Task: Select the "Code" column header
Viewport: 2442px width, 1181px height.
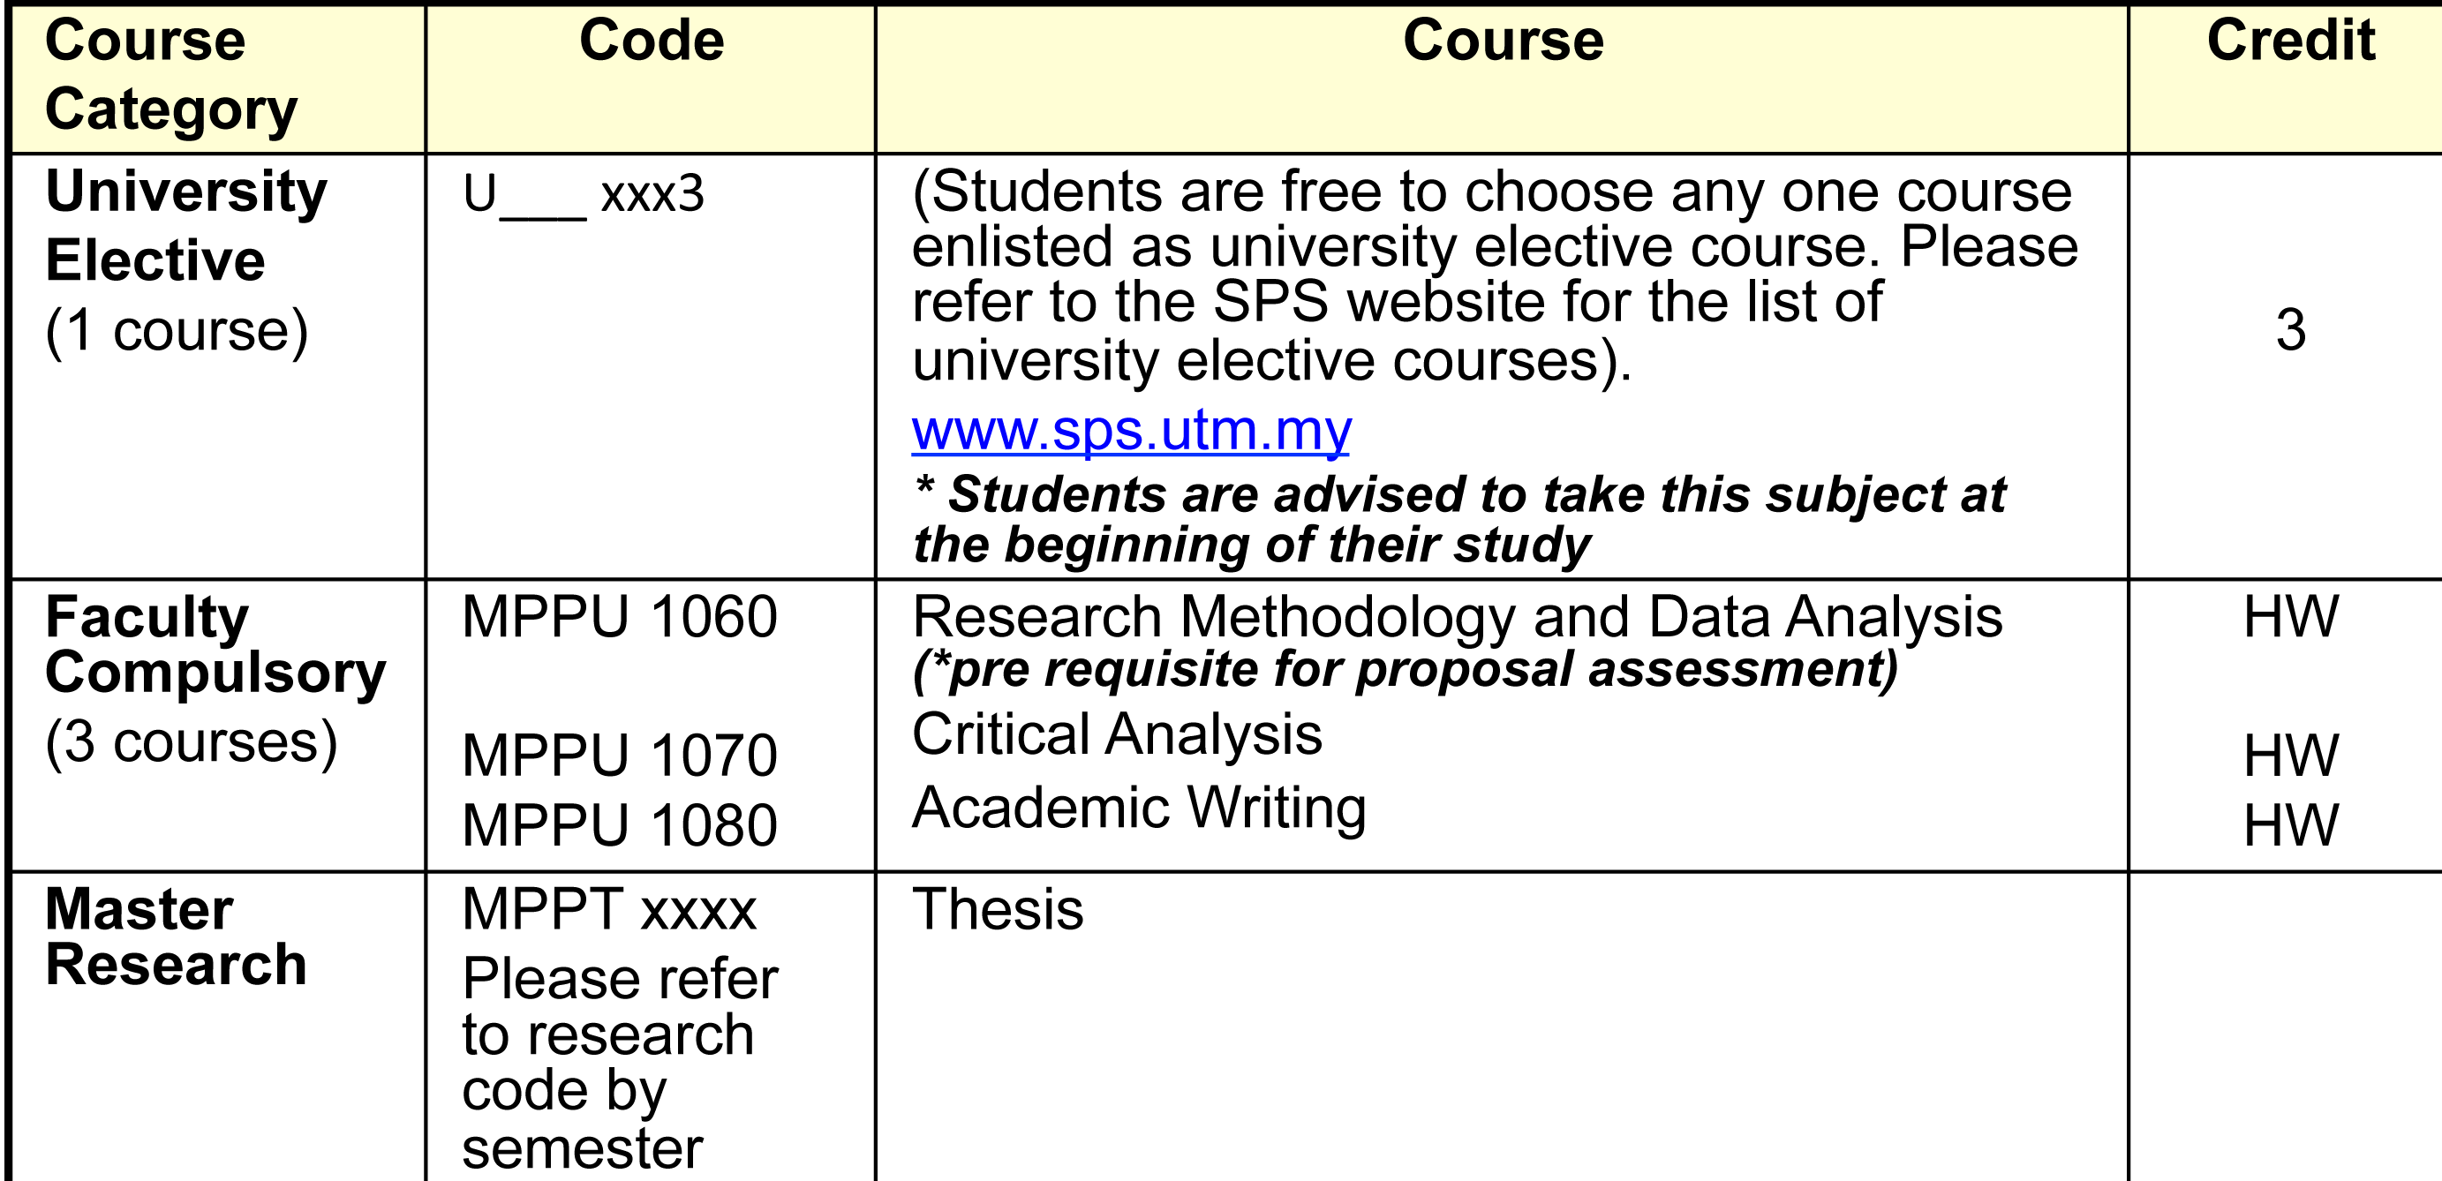Action: click(652, 41)
